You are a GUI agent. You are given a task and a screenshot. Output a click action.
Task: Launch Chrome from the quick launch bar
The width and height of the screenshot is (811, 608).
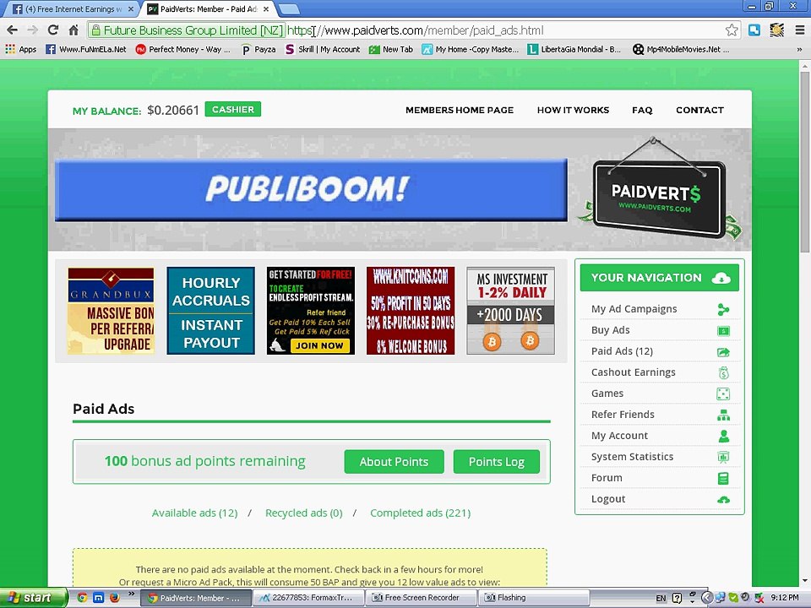pos(82,598)
